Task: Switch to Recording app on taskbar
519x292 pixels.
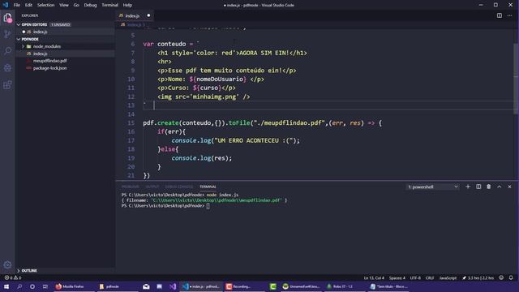Action: (238, 286)
